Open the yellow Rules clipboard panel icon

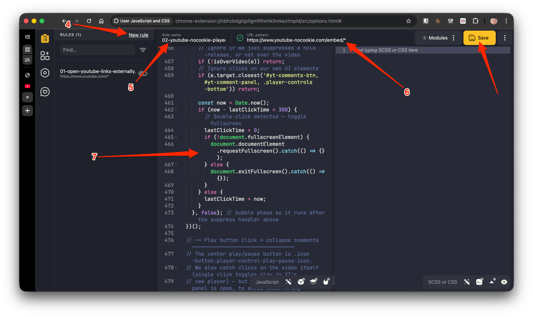[45, 38]
